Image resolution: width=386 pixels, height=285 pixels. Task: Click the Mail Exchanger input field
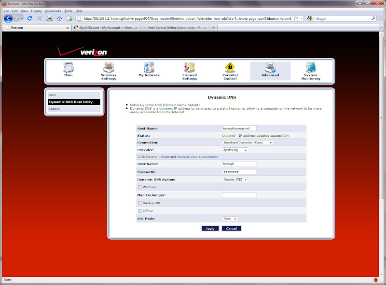coord(239,195)
